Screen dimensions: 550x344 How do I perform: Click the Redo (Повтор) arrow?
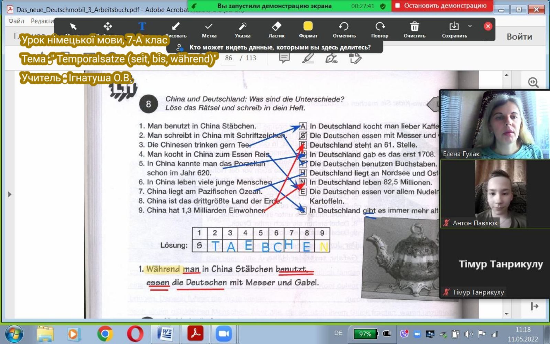pos(379,27)
